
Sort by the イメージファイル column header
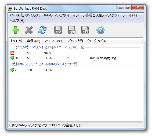click(x=114, y=41)
